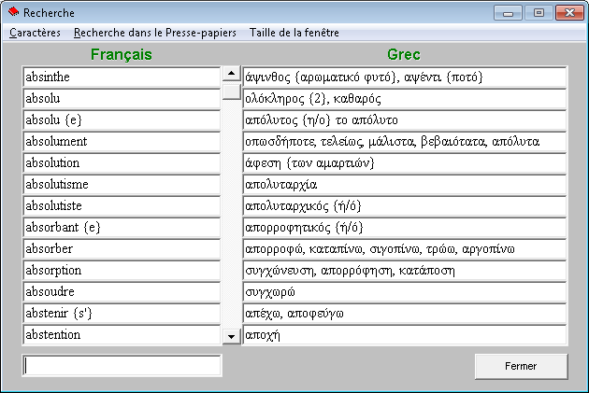This screenshot has height=393, width=589.
Task: Focus the search input field
Action: point(122,366)
